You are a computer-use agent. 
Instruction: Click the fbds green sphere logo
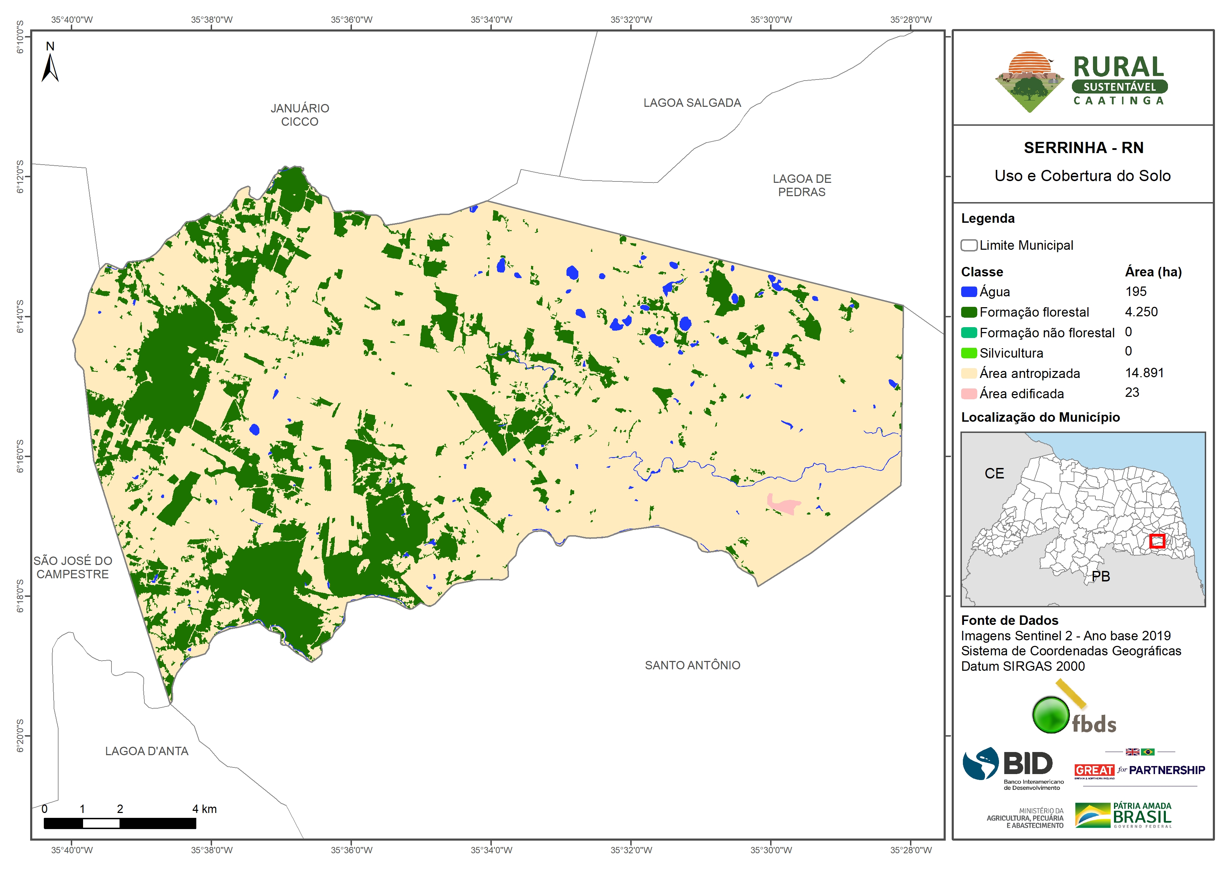point(1051,715)
